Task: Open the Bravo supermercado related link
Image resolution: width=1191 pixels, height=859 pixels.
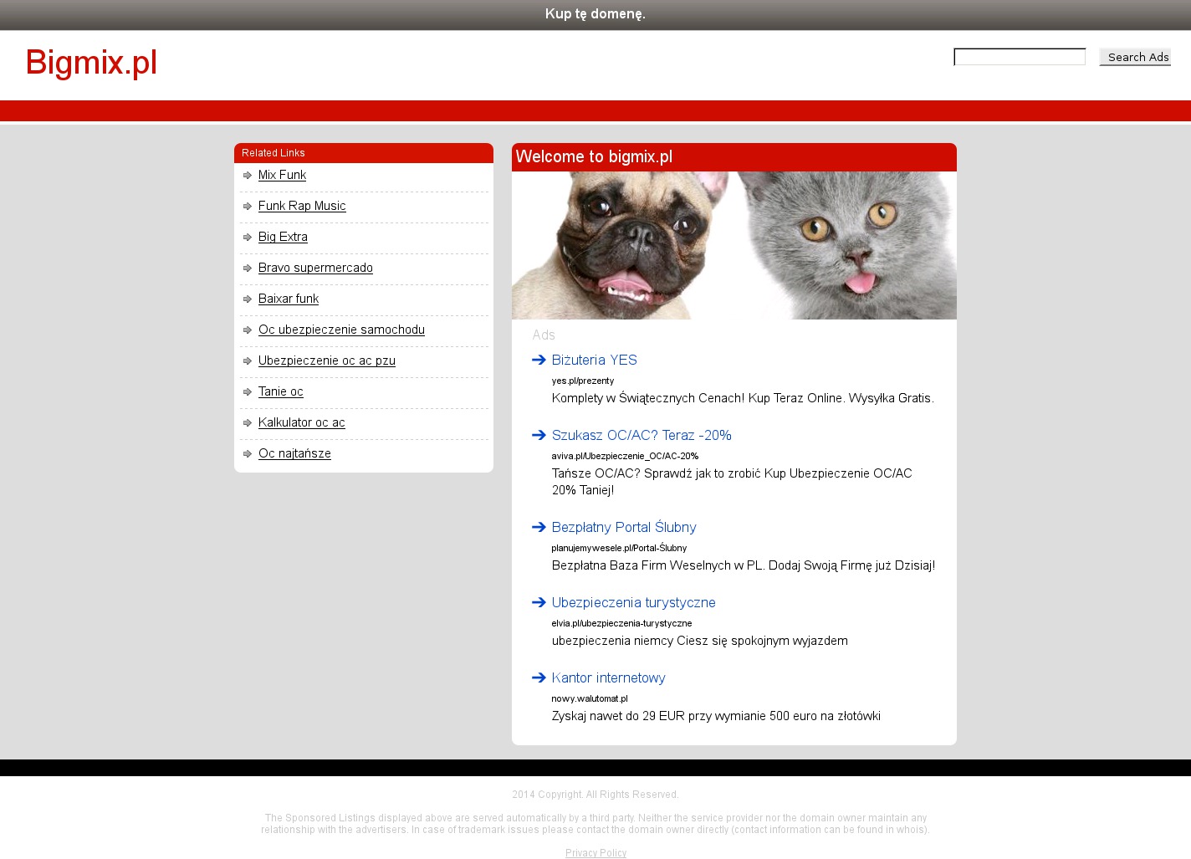Action: pyautogui.click(x=315, y=268)
